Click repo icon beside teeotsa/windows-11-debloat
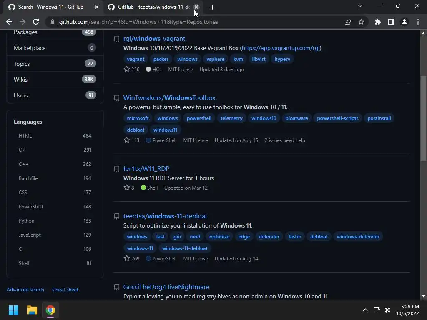 pos(117,217)
